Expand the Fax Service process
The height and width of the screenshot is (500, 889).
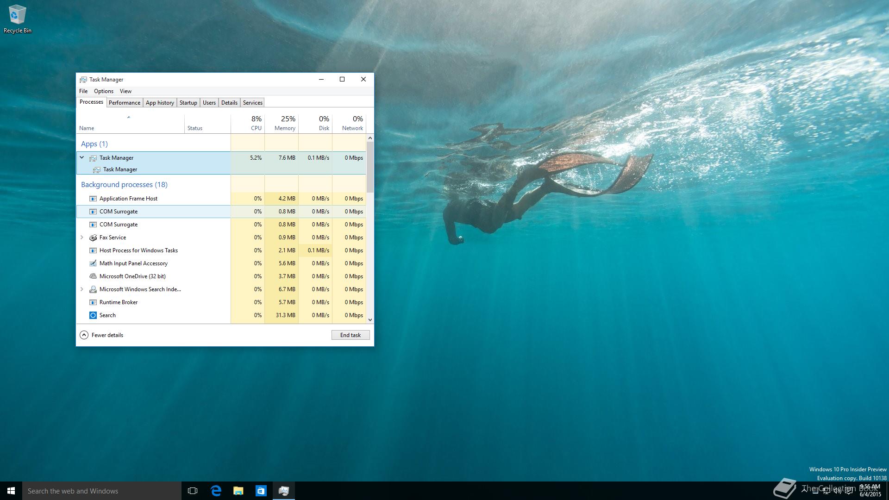click(82, 237)
